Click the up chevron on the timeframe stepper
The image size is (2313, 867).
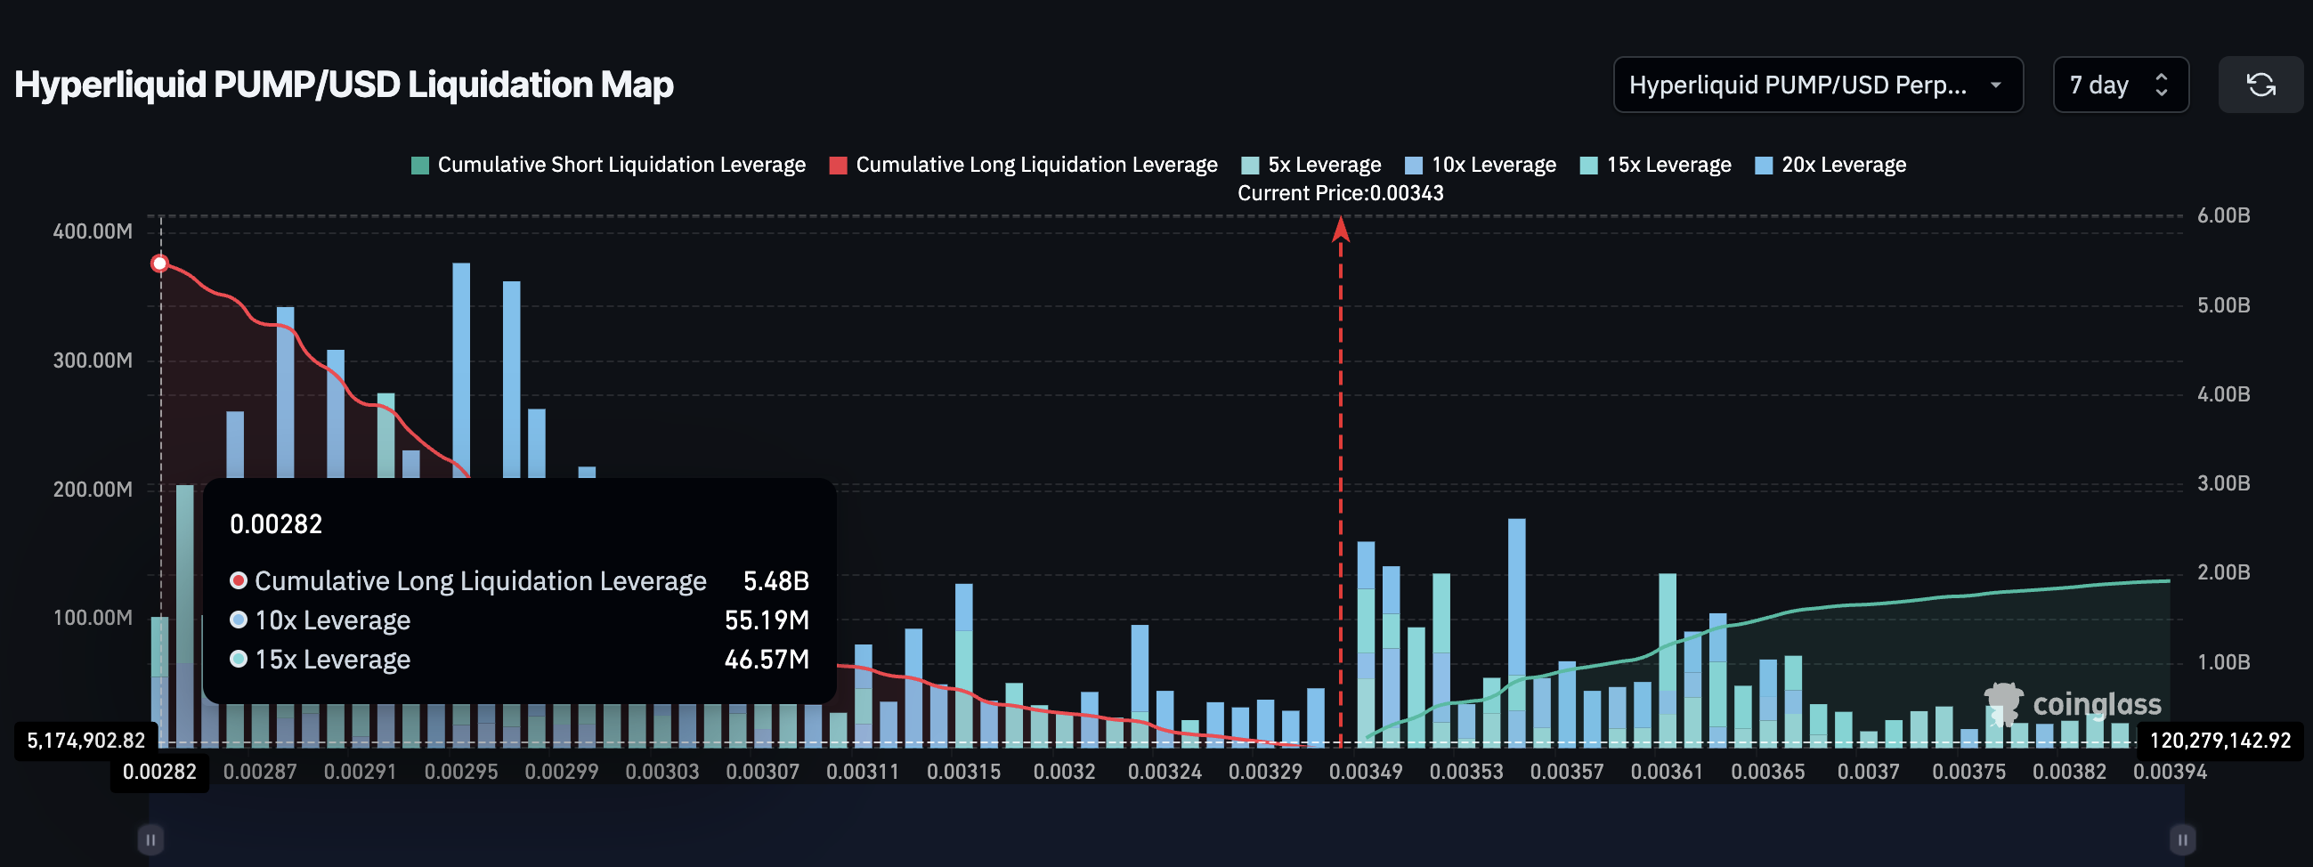pos(2163,78)
